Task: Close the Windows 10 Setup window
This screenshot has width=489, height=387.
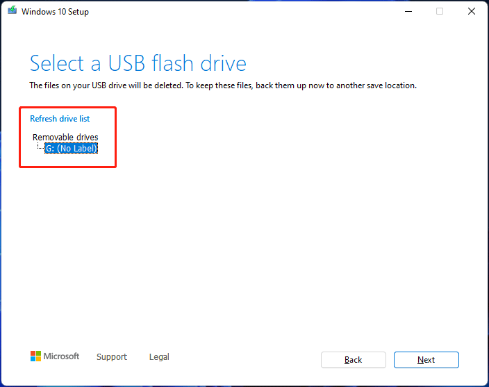Action: pyautogui.click(x=471, y=12)
